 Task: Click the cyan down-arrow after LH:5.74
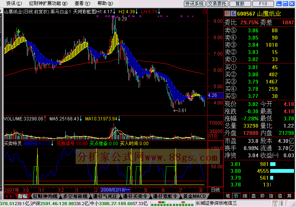point(159,12)
